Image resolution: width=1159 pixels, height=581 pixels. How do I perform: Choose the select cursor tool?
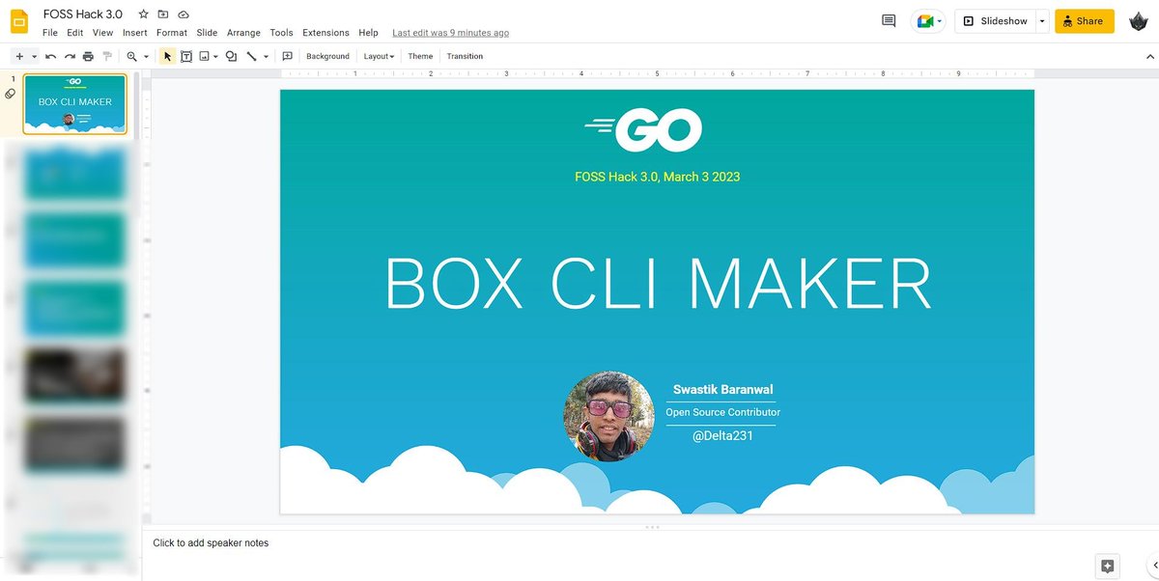[167, 57]
